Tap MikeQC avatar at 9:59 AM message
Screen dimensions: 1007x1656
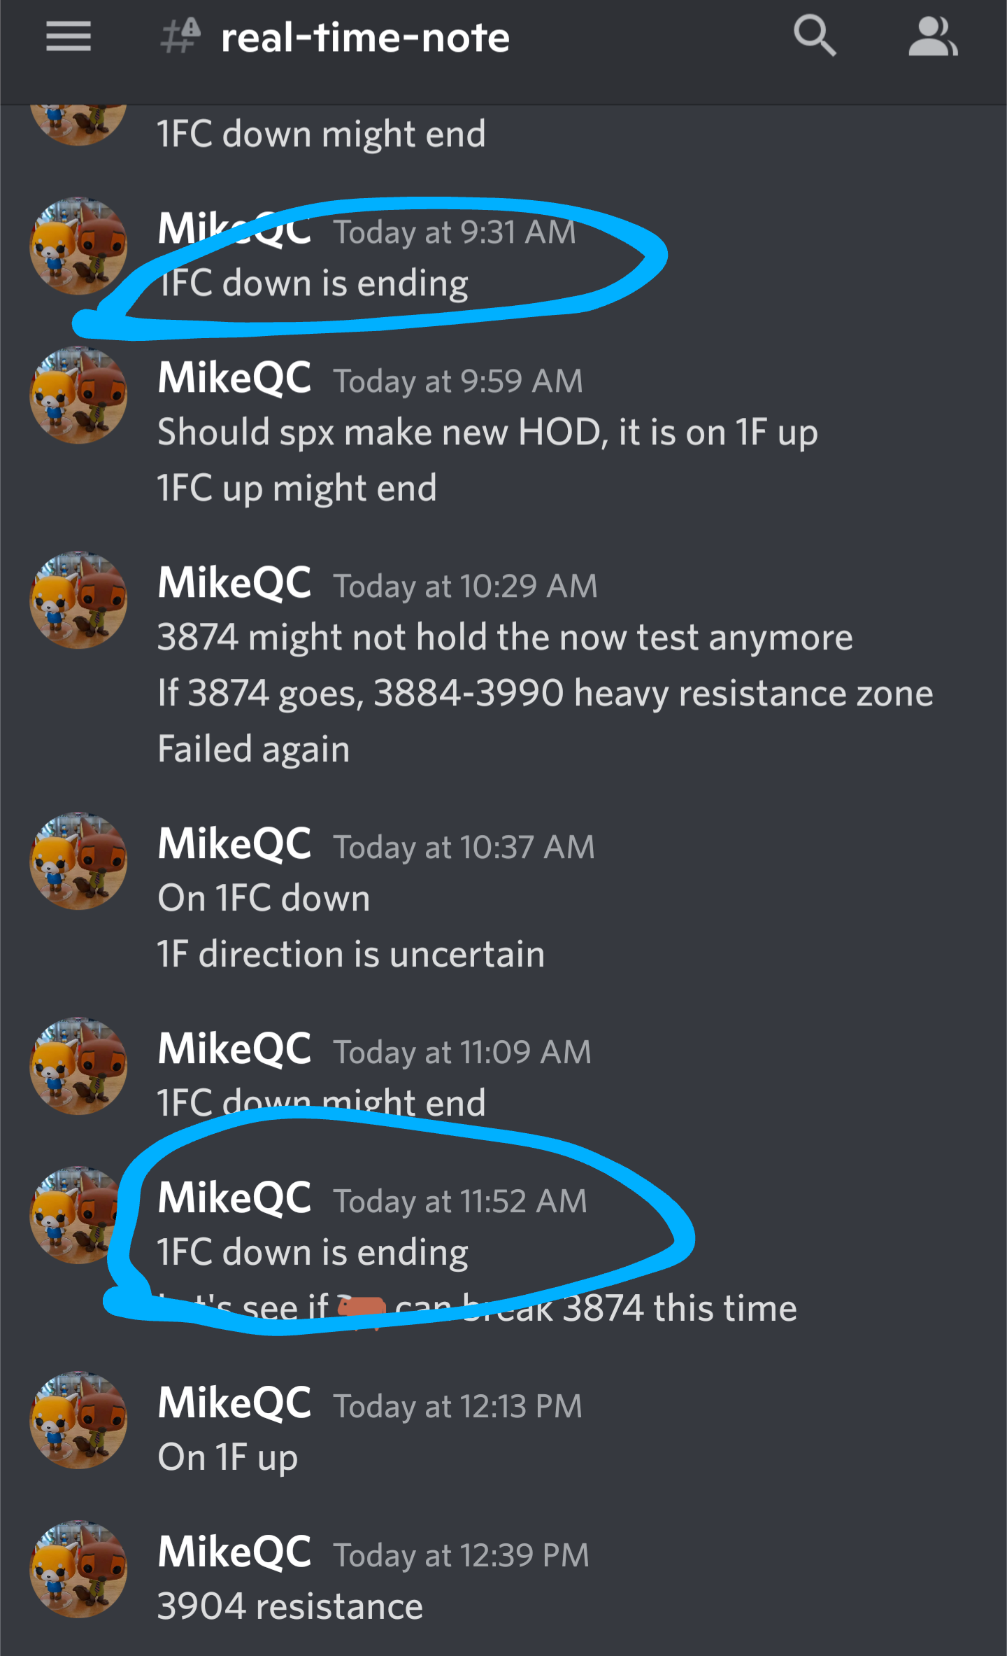tap(78, 395)
